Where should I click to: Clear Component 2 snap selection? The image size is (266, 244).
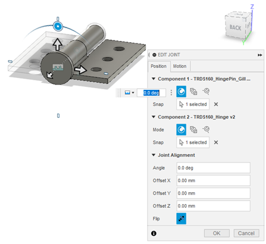[x=216, y=142]
